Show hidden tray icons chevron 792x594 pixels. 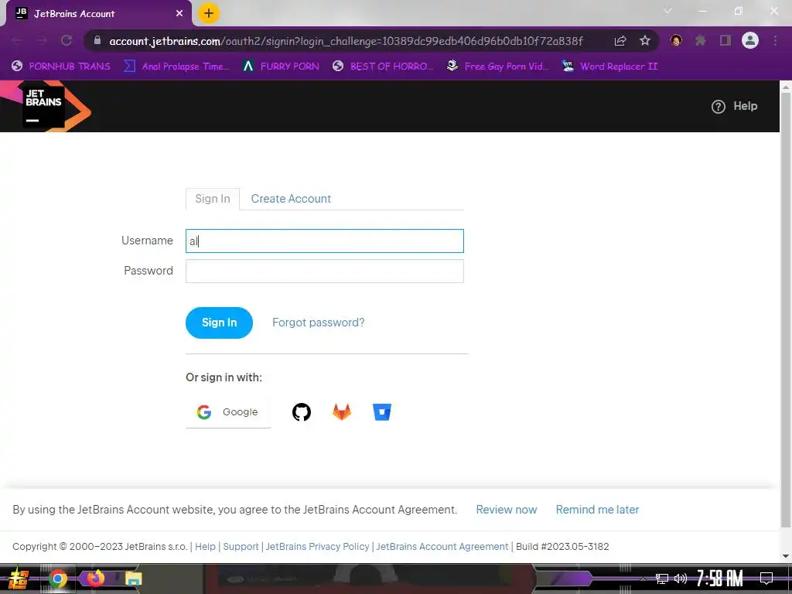(643, 579)
